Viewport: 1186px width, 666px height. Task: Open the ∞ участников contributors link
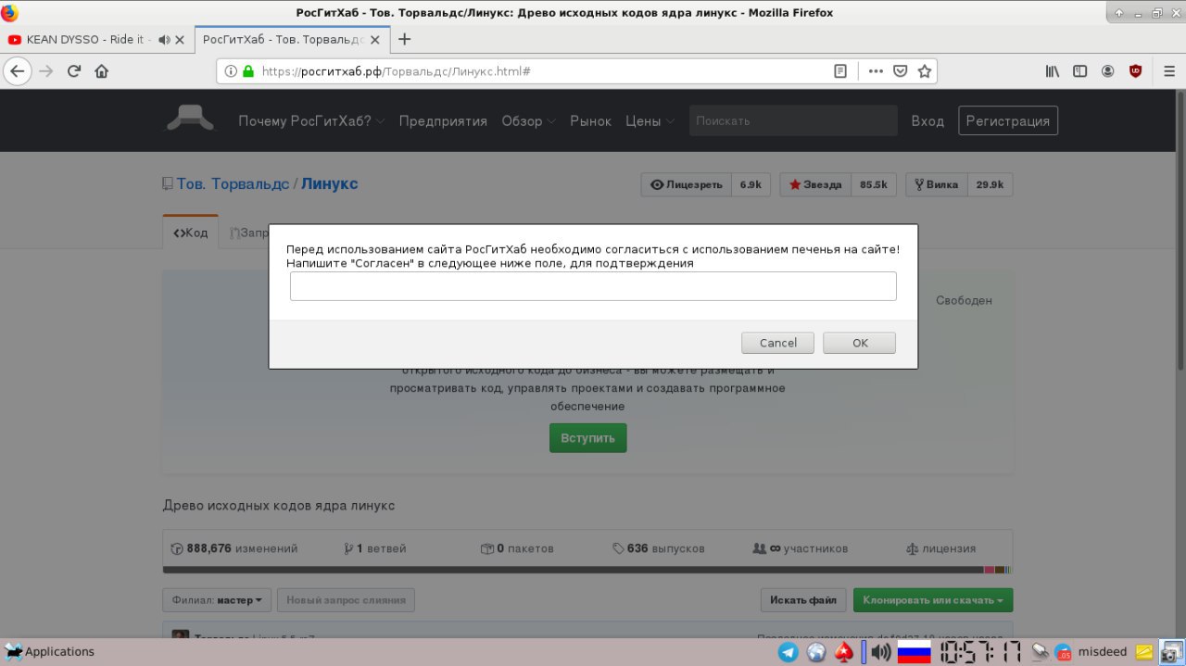point(801,548)
